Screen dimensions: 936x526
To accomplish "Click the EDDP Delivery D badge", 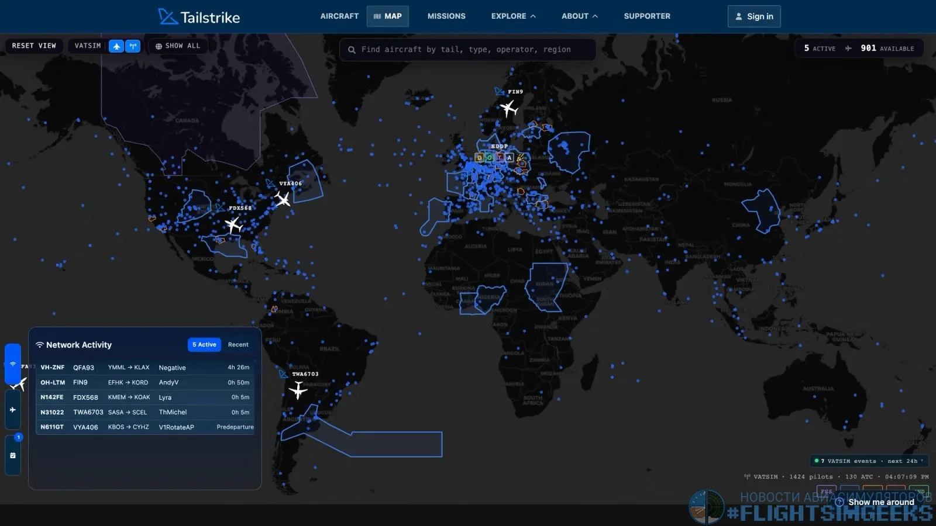I will [480, 157].
